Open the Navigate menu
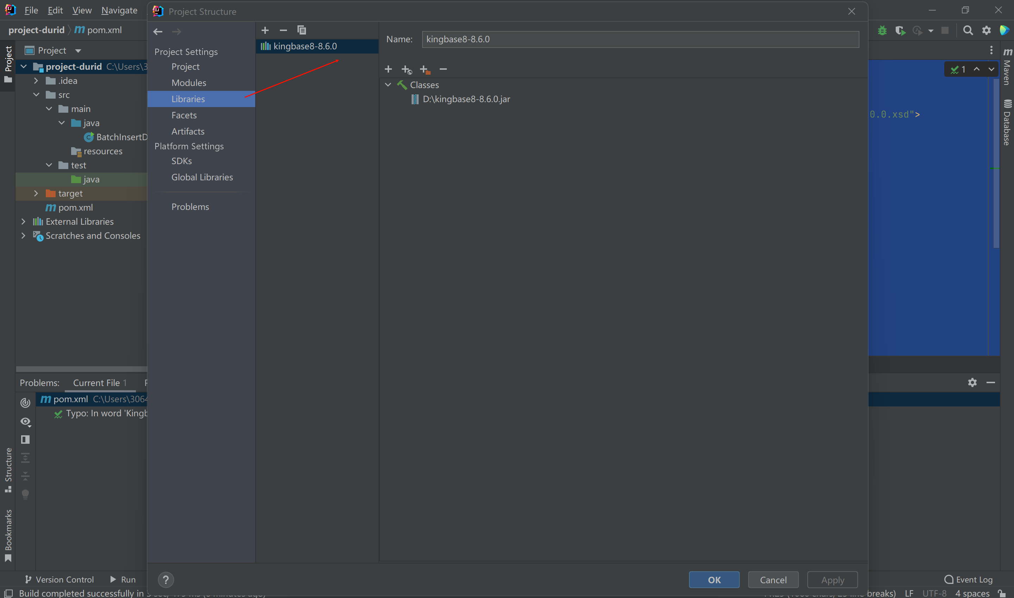The width and height of the screenshot is (1014, 598). tap(119, 11)
